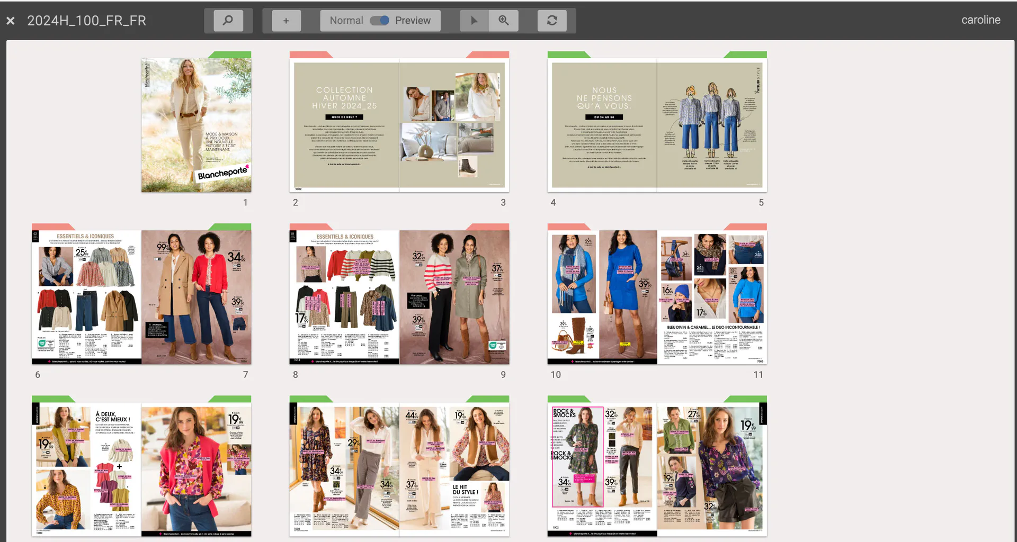This screenshot has width=1017, height=542.
Task: Click the page number 8 label
Action: (295, 374)
